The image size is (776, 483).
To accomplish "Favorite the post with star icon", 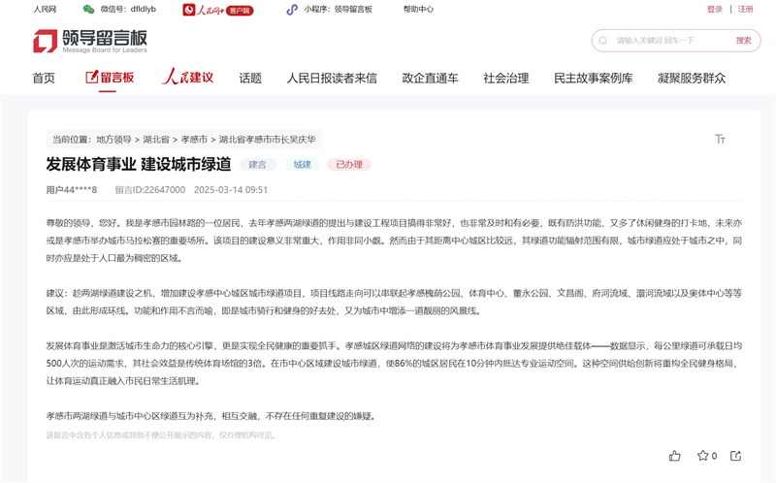I will tap(702, 455).
